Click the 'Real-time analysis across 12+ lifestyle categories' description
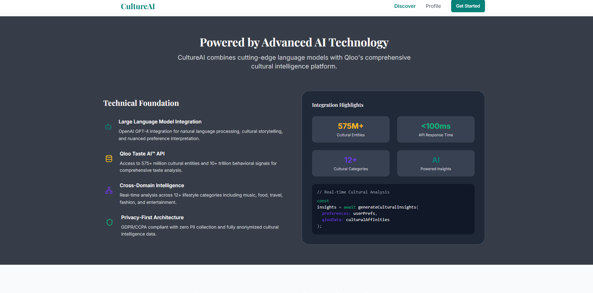 (x=201, y=198)
